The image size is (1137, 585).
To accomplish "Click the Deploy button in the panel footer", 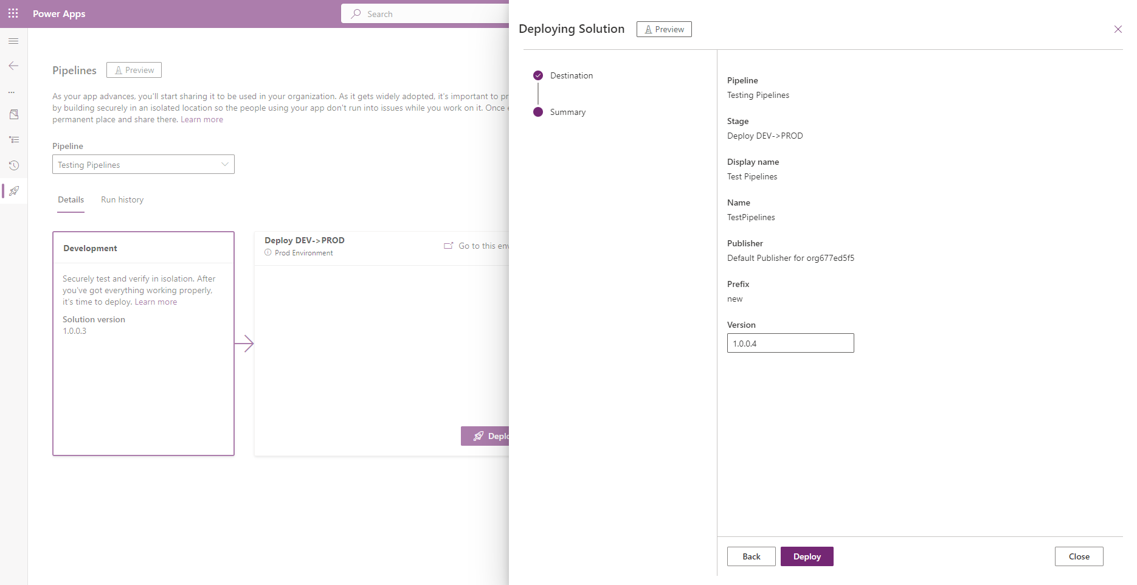I will tap(807, 556).
